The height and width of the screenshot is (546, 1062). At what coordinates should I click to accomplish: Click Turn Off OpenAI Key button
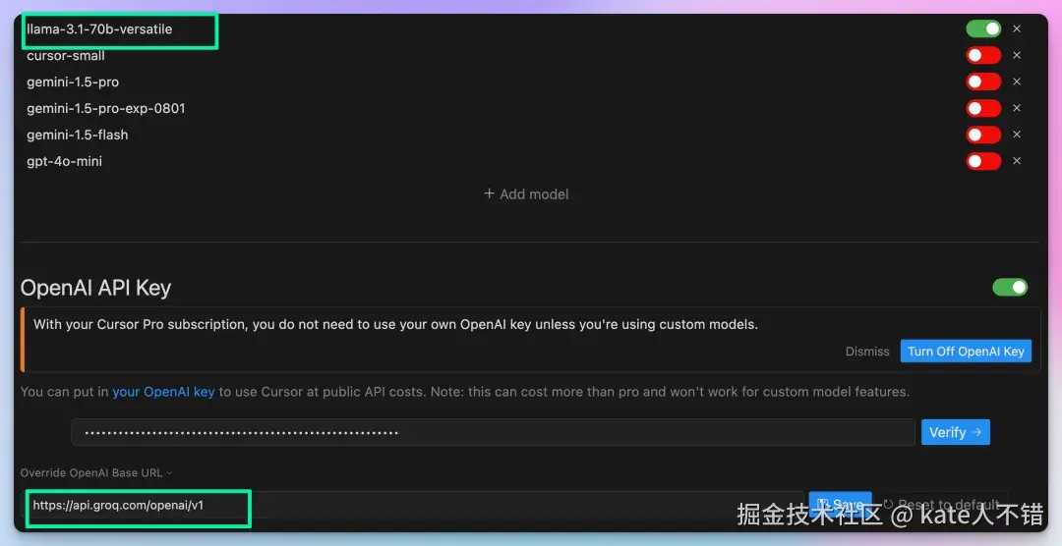click(x=966, y=352)
